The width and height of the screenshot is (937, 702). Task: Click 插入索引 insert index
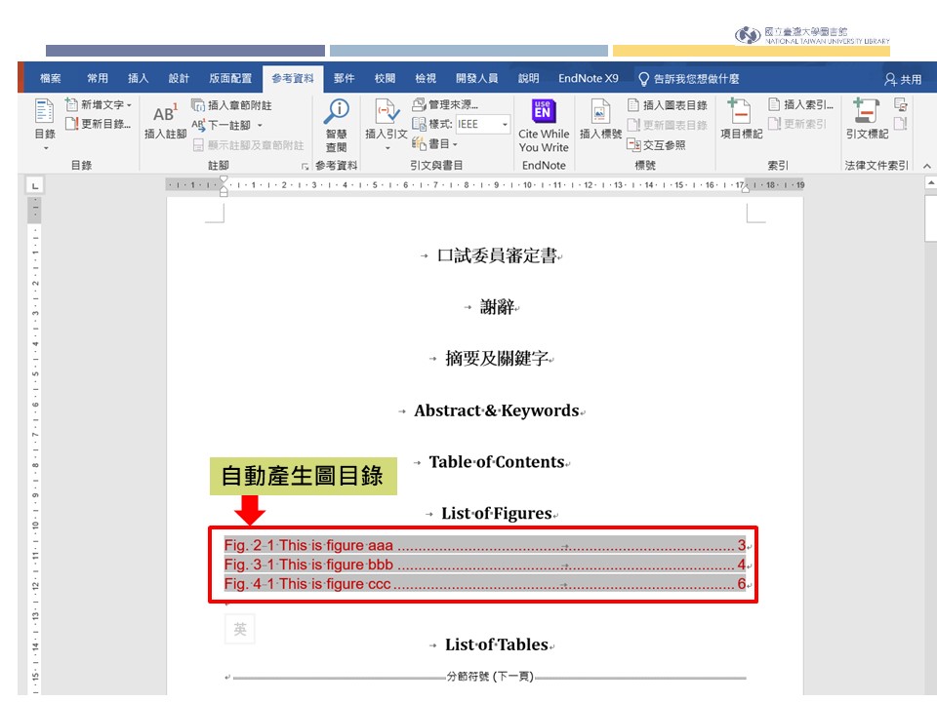tap(800, 104)
